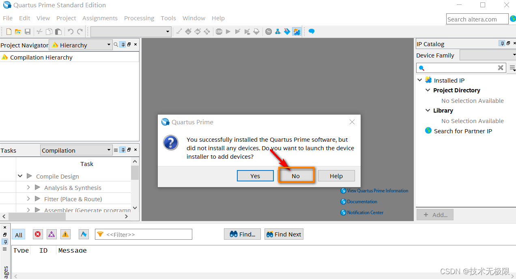The height and width of the screenshot is (279, 516).
Task: Click the Find... button in Messages
Action: tap(243, 234)
